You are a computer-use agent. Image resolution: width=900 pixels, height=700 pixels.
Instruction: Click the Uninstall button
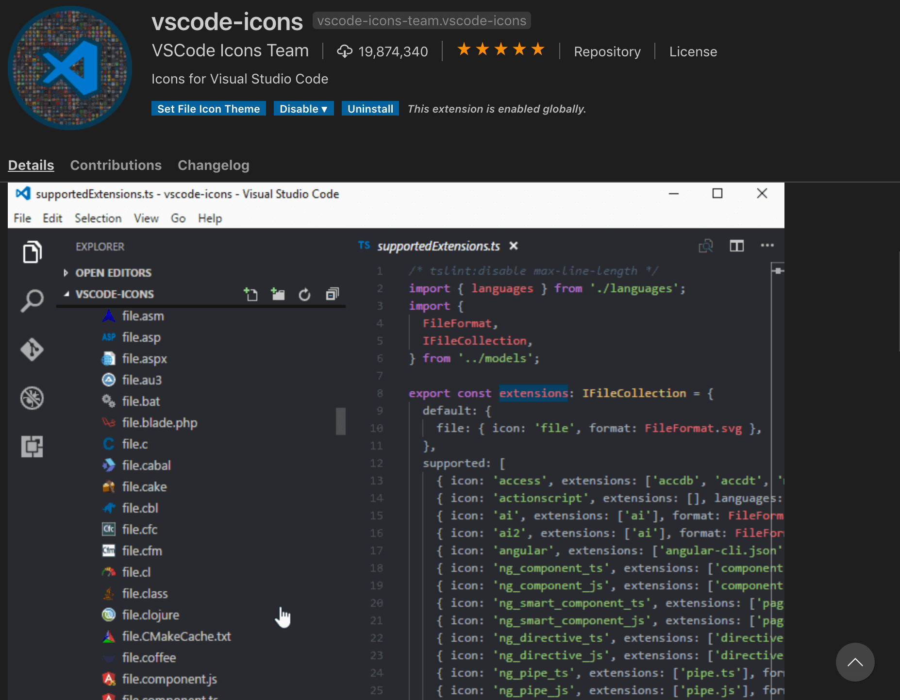(370, 109)
